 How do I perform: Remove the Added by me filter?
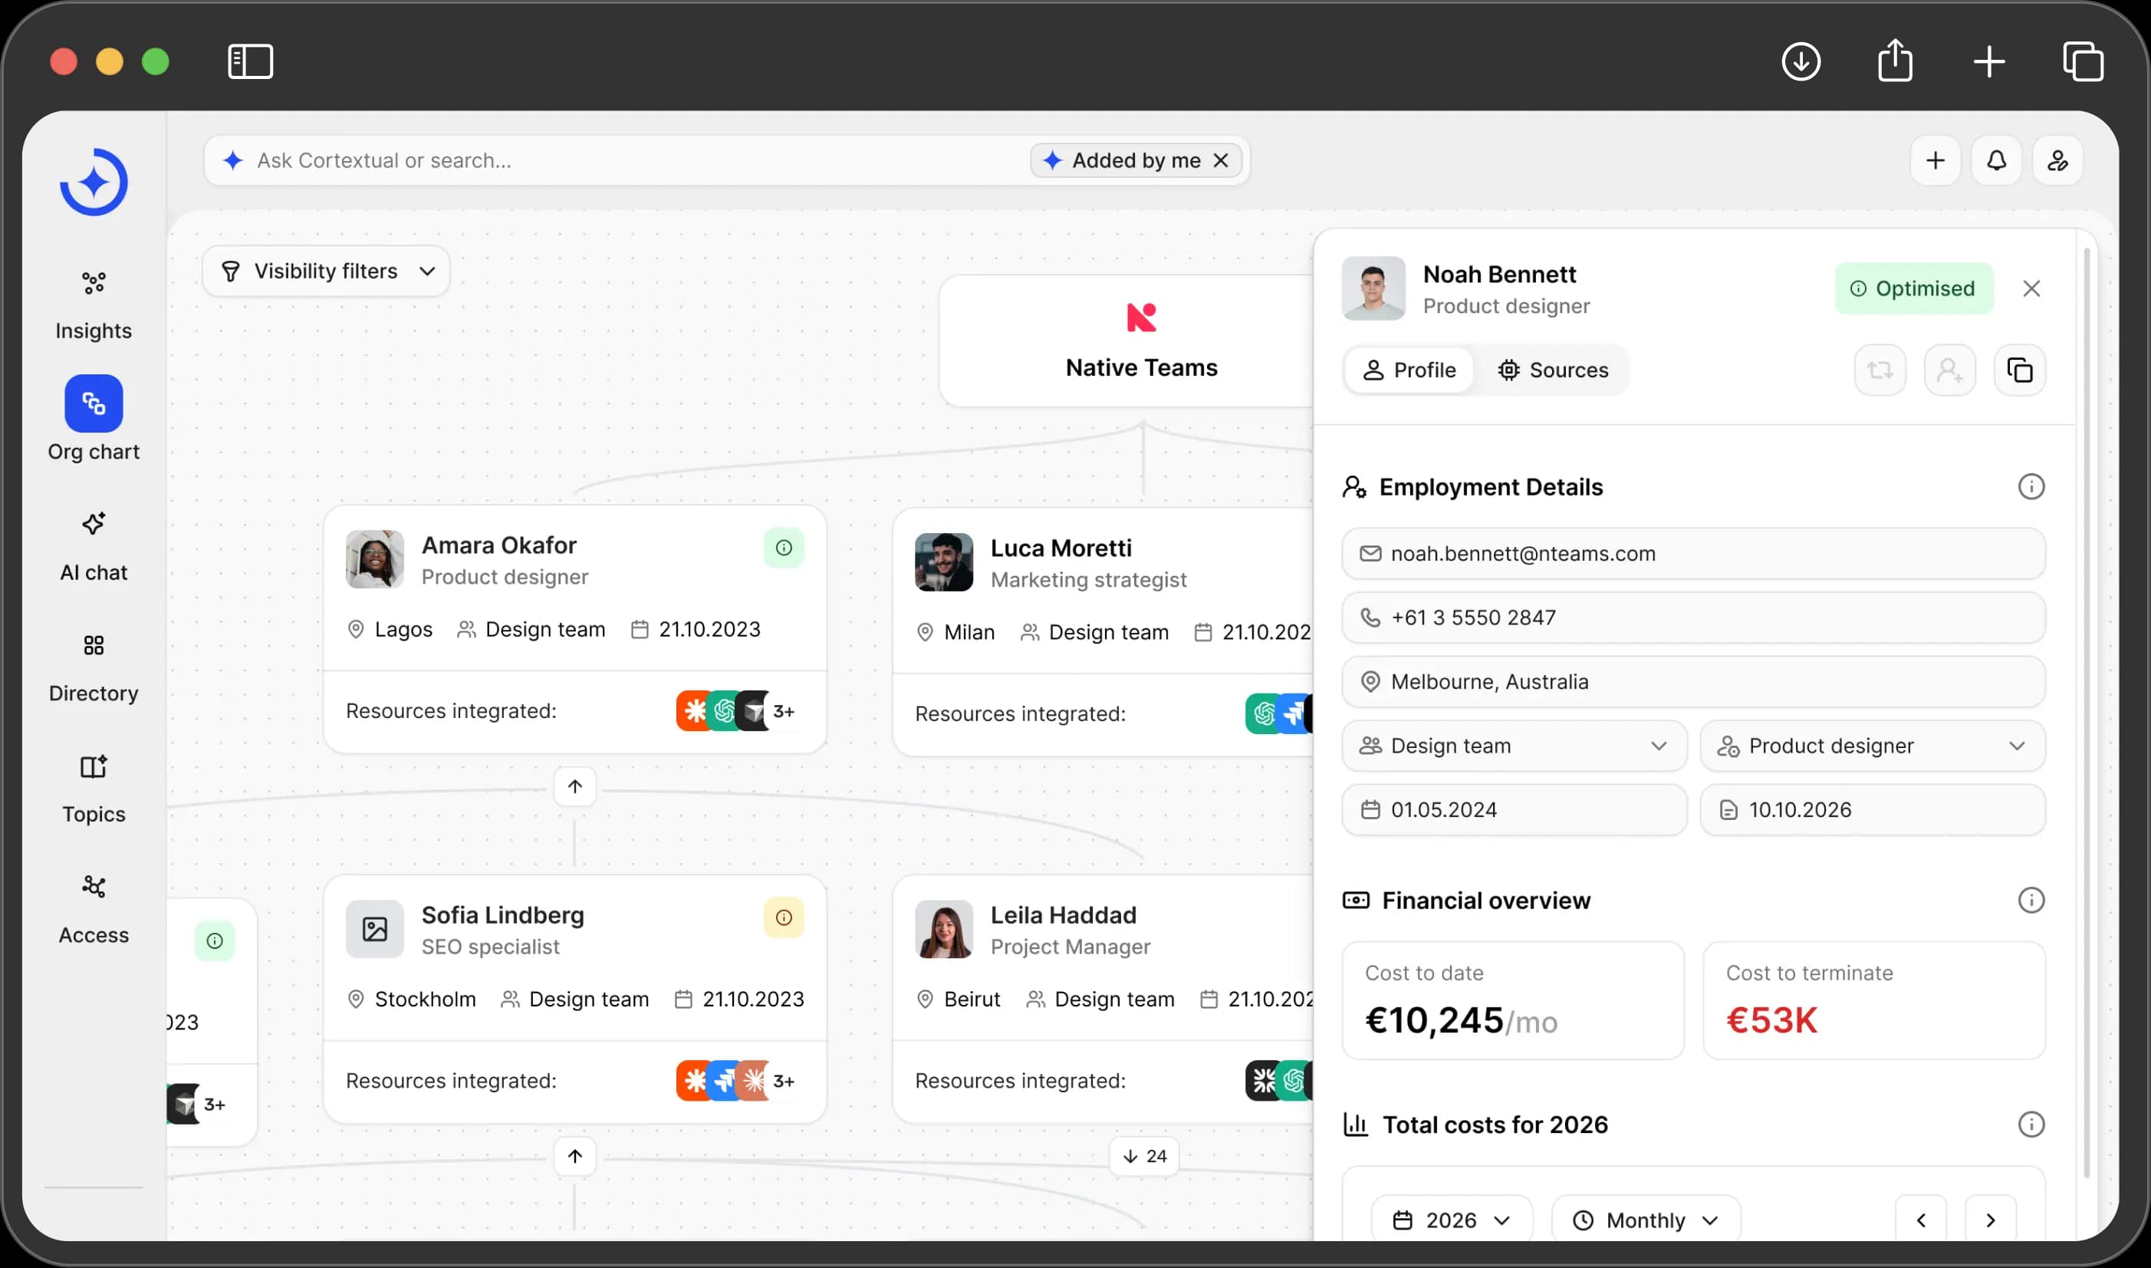click(1220, 160)
